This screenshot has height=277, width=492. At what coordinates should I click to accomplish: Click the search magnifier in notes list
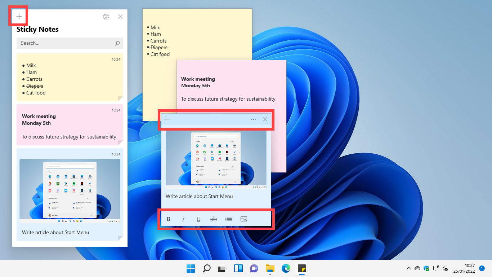tap(117, 43)
